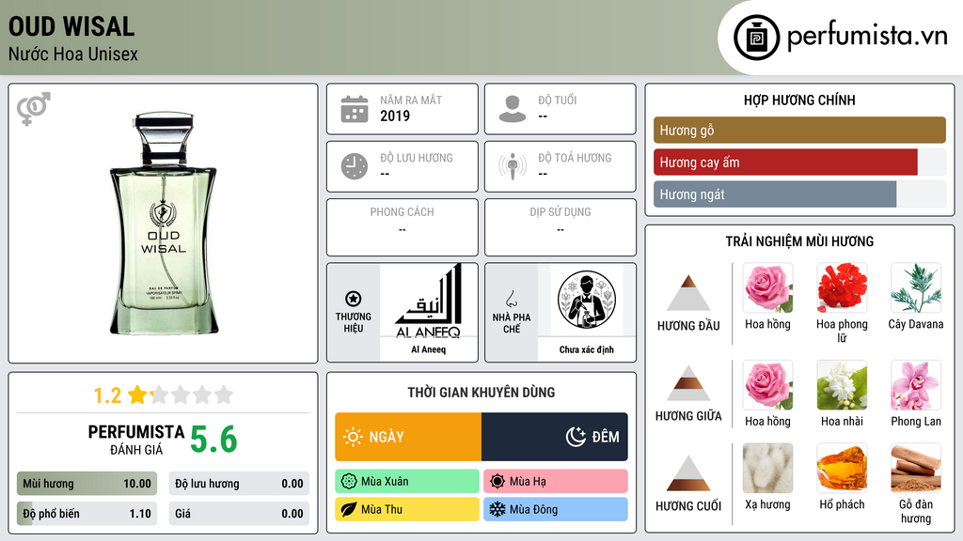Open the perfumer illustration Chưa xác định
963x541 pixels.
click(x=587, y=300)
